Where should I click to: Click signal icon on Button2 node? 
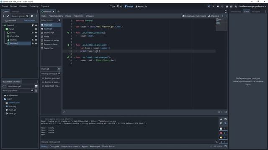33,43
